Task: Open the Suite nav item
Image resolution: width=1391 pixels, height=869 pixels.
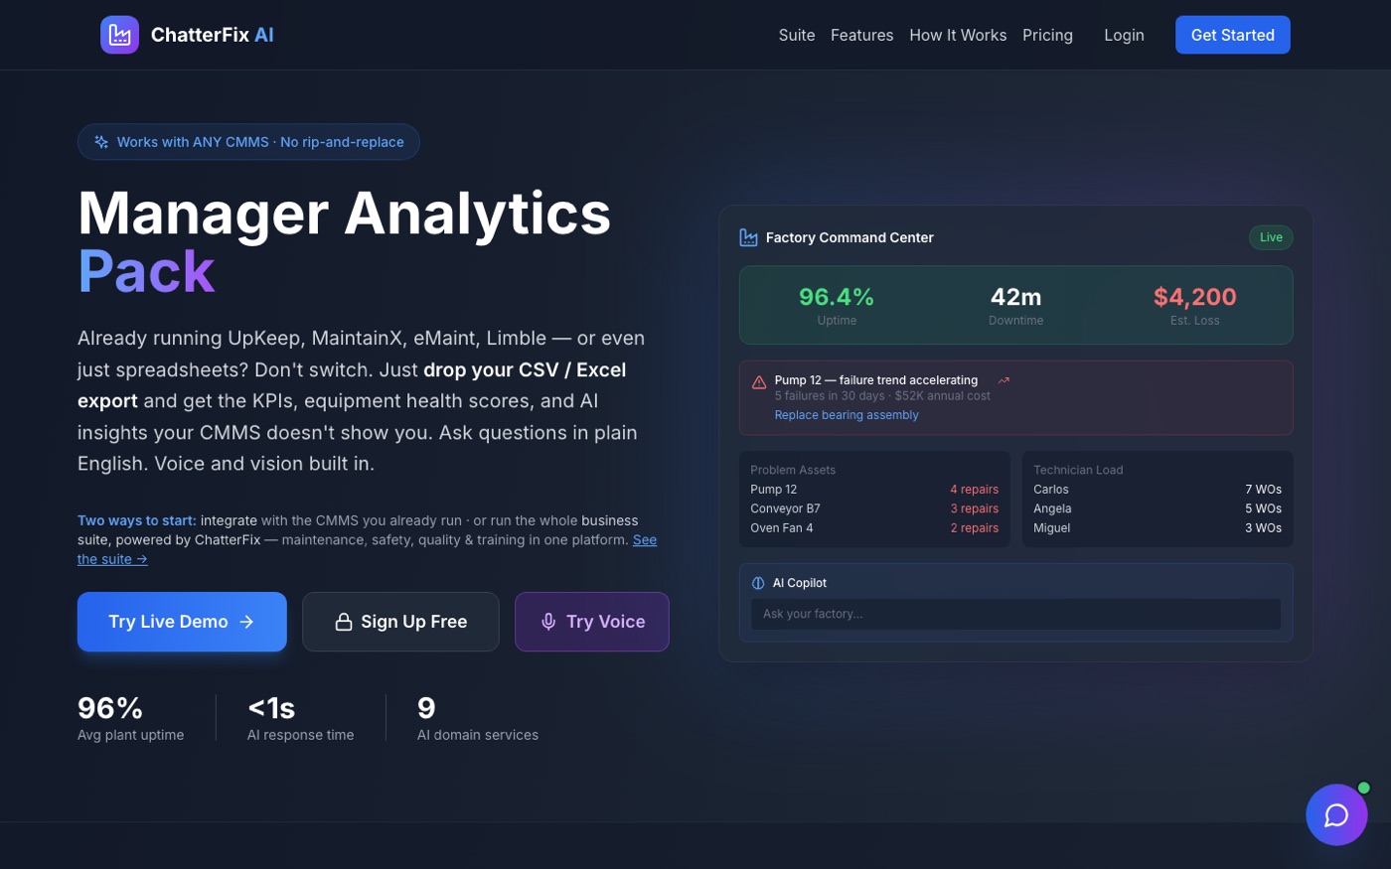Action: (x=797, y=35)
